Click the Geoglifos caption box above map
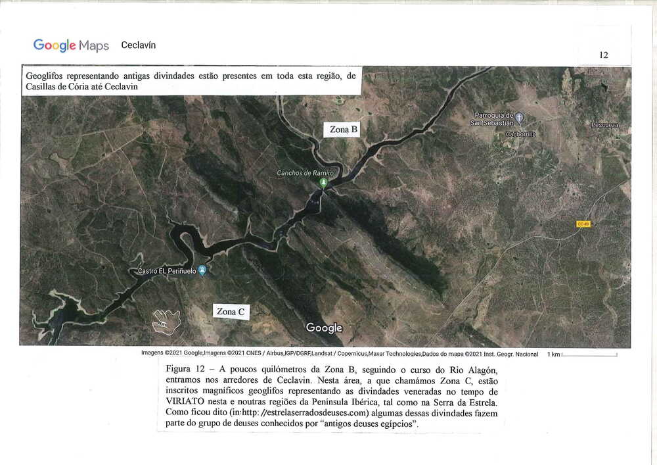 tap(191, 81)
